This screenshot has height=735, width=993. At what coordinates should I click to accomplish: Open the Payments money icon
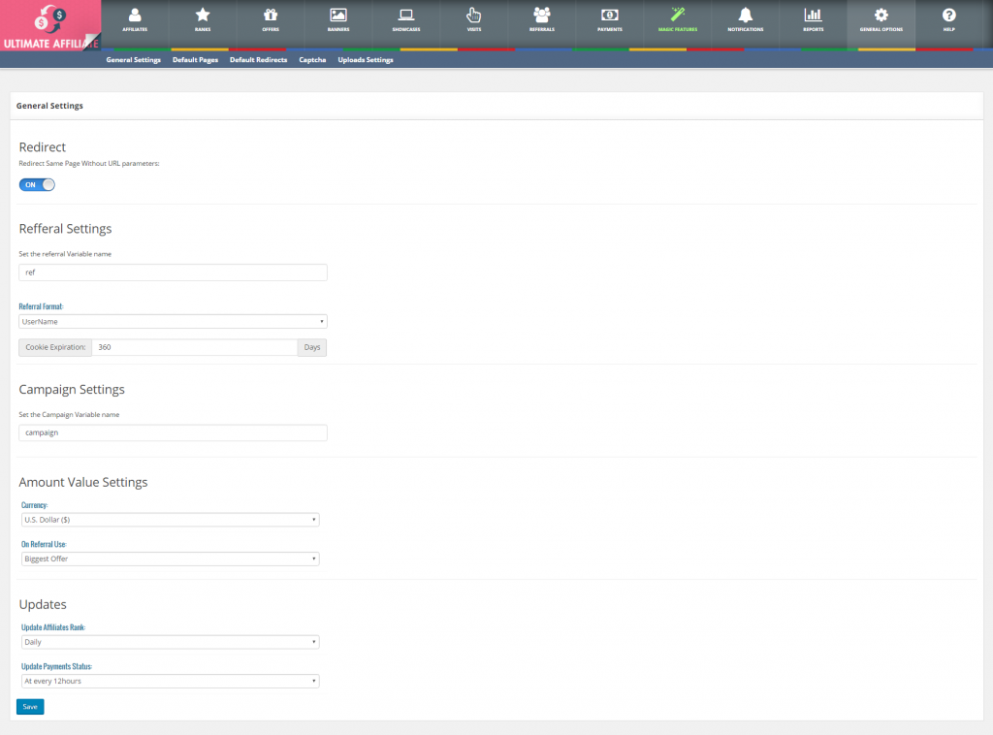click(x=610, y=15)
